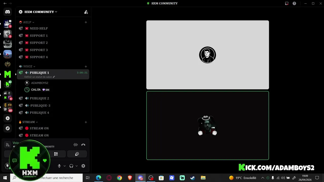This screenshot has width=324, height=182.
Task: Launch Brave browser from the taskbar
Action: pos(130,178)
